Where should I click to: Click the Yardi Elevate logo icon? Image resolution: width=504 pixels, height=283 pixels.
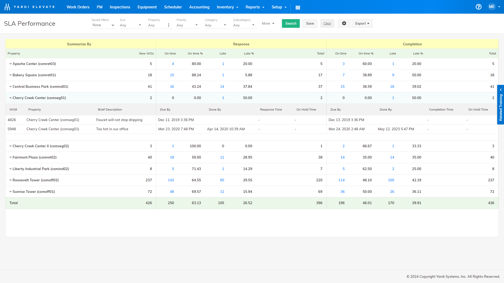tap(7, 6)
